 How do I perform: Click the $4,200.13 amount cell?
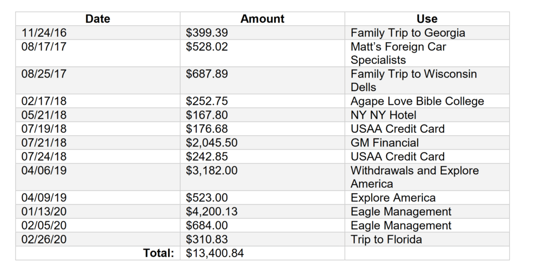click(262, 211)
